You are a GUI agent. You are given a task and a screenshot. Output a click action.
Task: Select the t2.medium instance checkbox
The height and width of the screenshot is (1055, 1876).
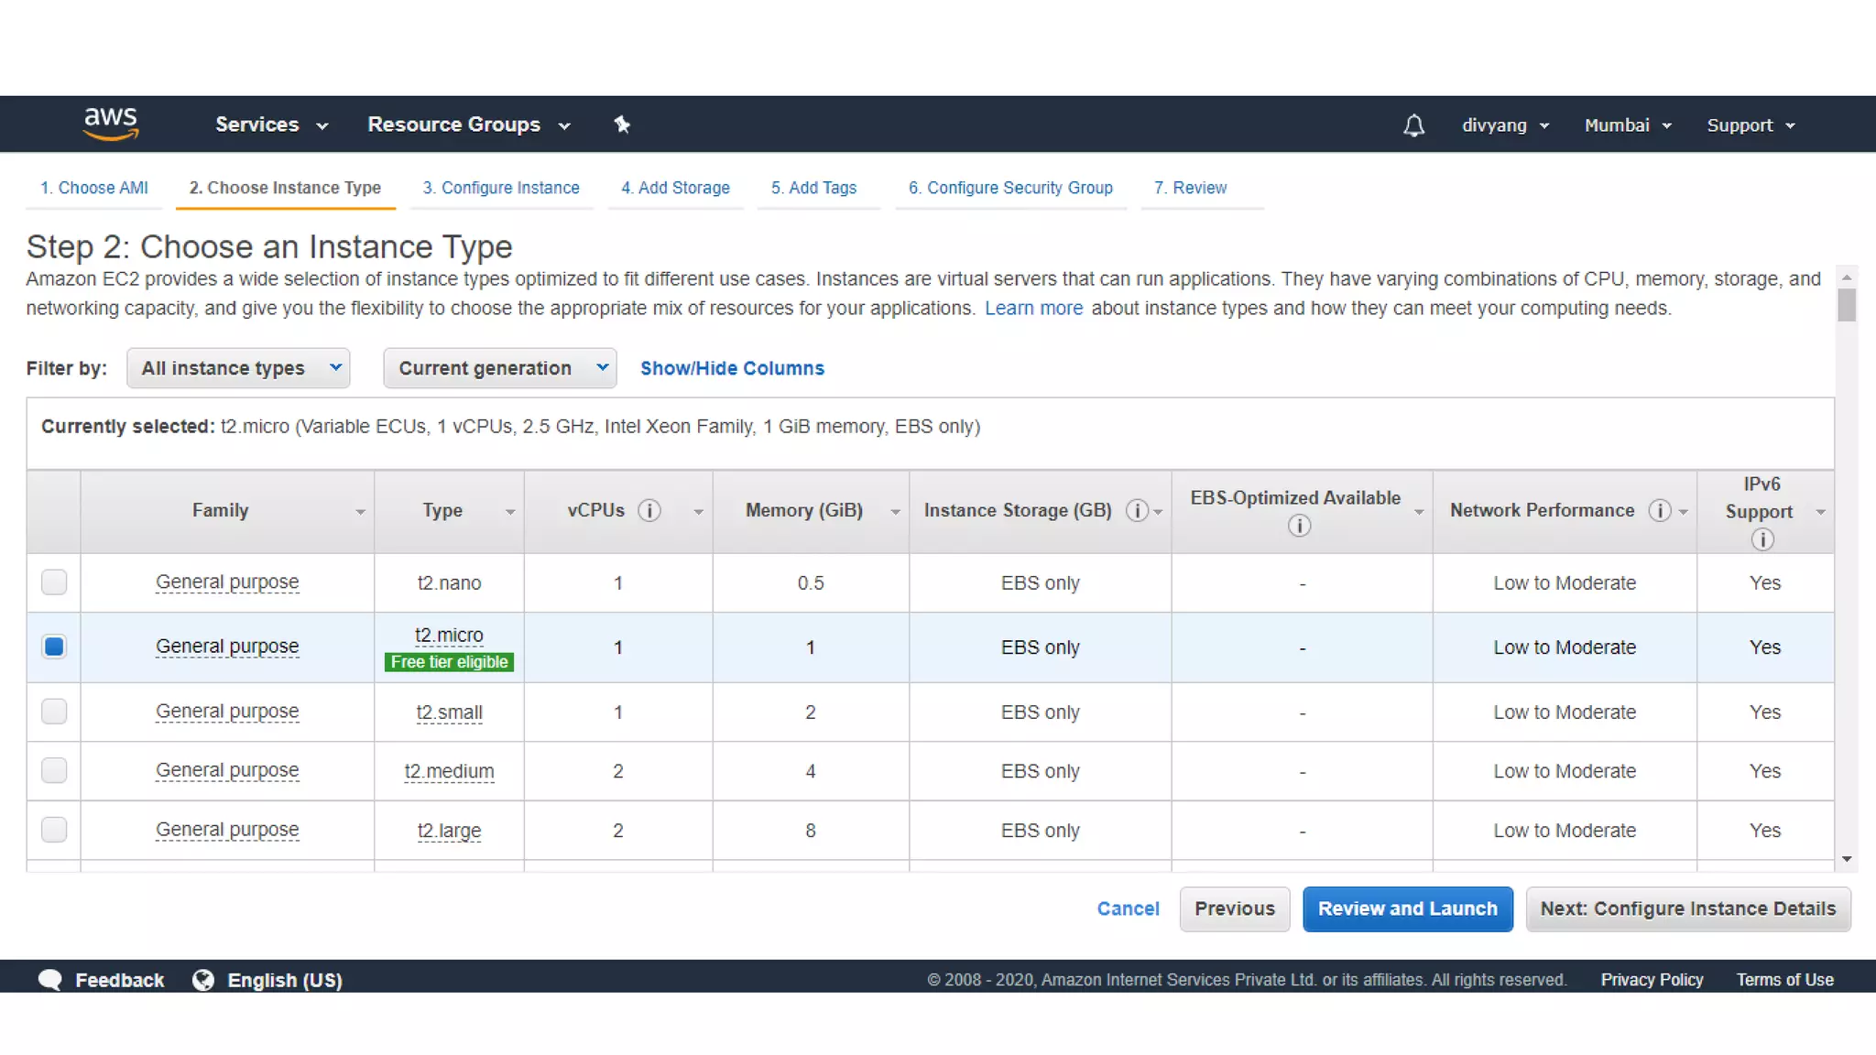point(54,771)
